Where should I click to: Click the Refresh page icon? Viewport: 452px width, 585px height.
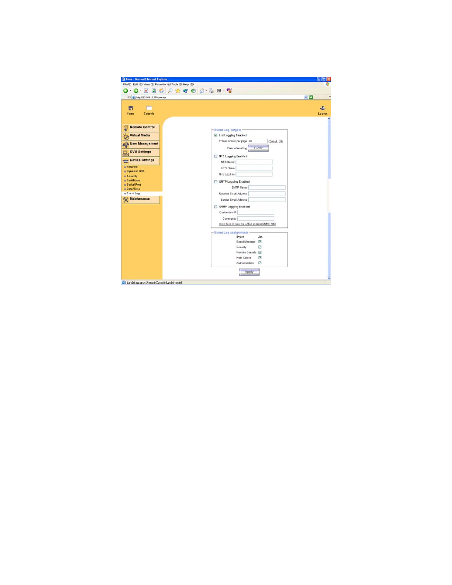coord(154,91)
